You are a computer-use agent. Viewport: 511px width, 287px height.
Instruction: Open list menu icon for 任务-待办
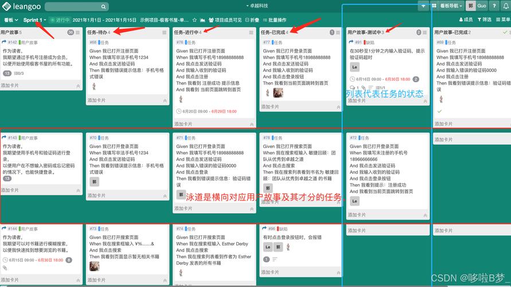(164, 32)
